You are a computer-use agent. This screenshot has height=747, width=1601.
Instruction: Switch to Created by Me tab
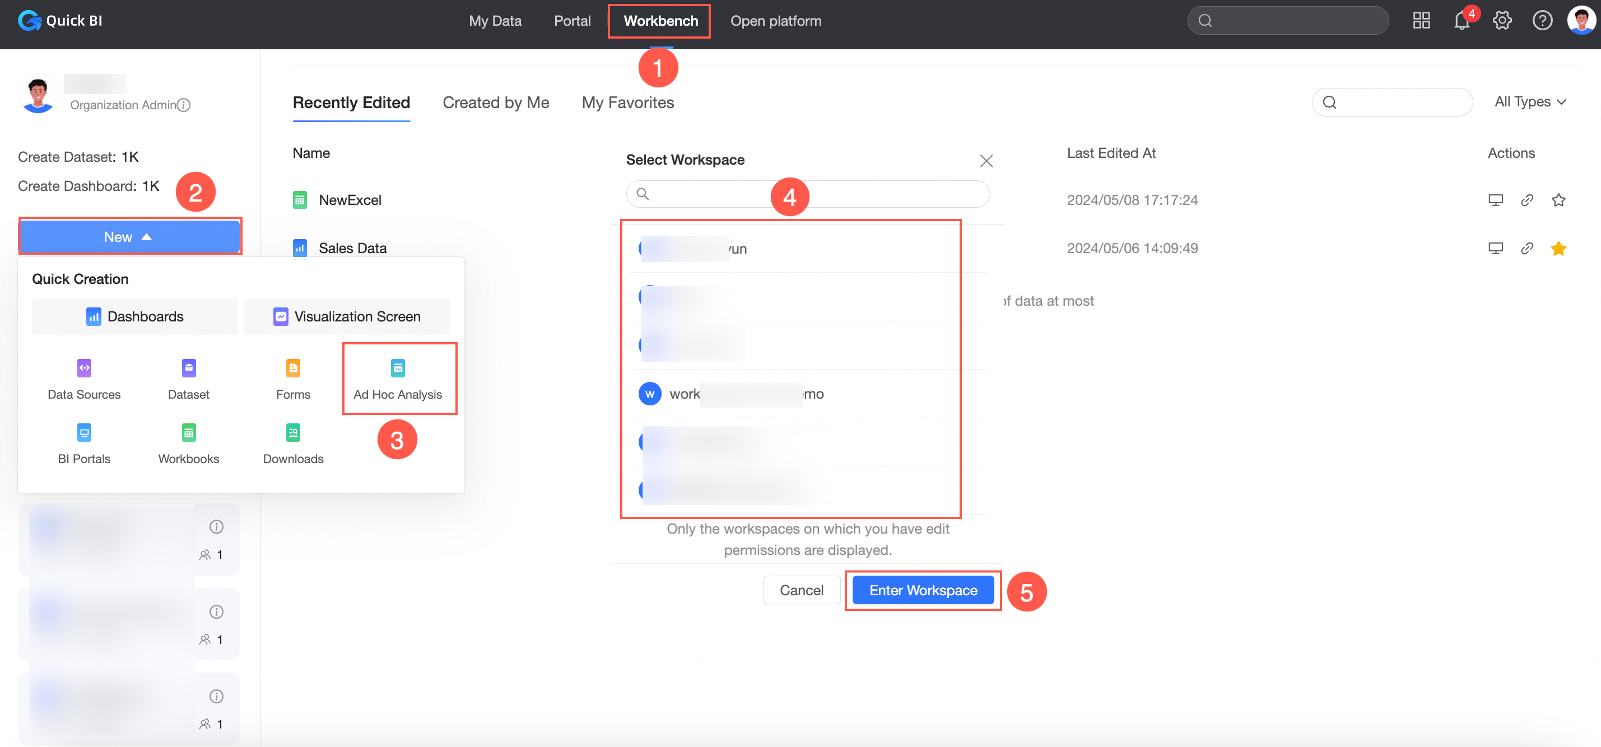coord(495,102)
